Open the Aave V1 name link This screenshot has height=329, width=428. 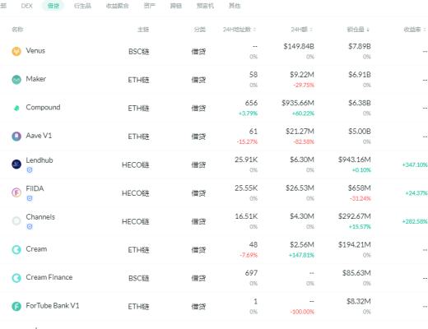coord(39,136)
